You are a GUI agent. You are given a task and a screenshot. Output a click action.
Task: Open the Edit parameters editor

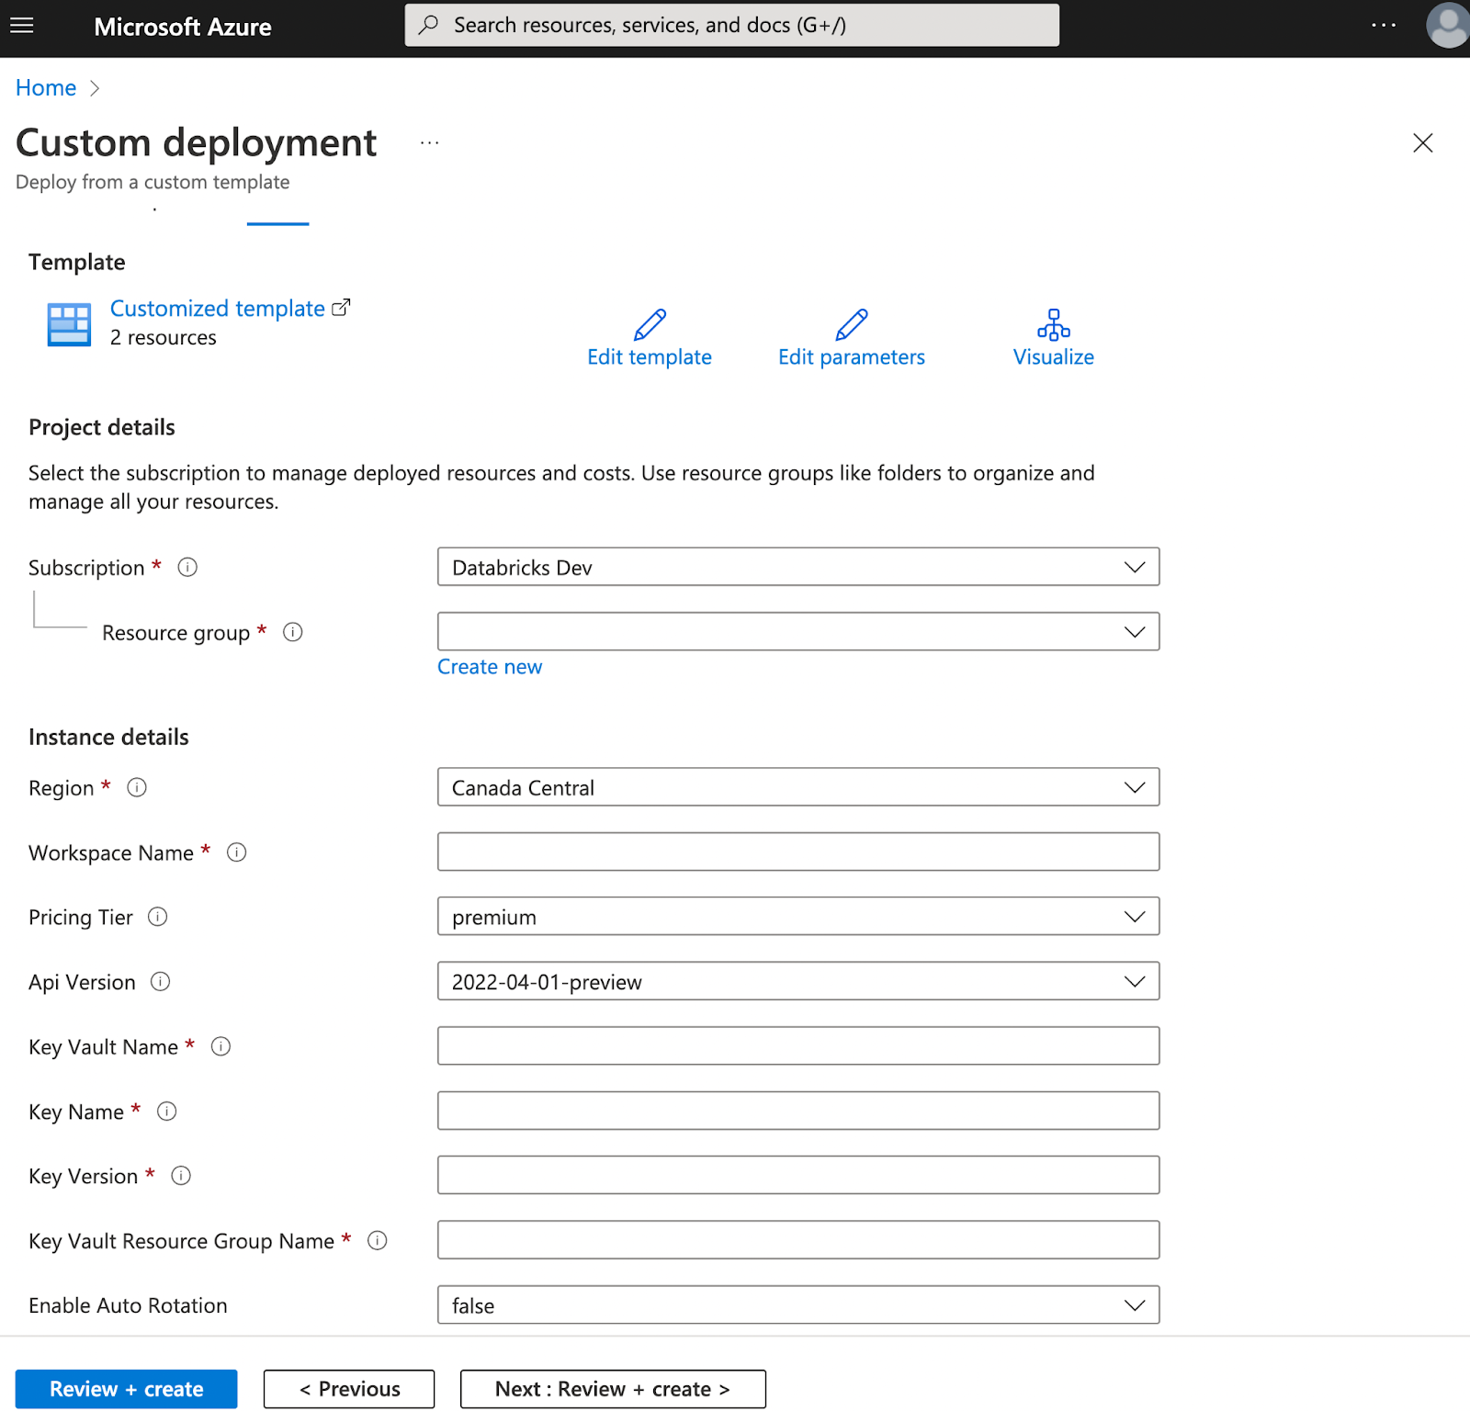[850, 338]
